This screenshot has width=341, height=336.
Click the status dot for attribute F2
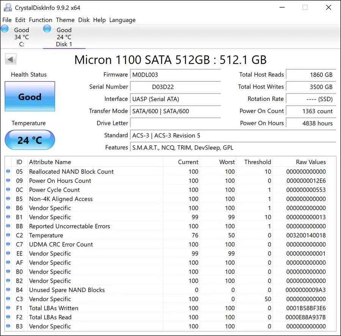coord(8,317)
